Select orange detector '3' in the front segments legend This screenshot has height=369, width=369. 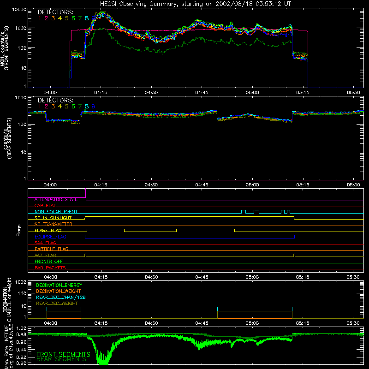coord(53,18)
